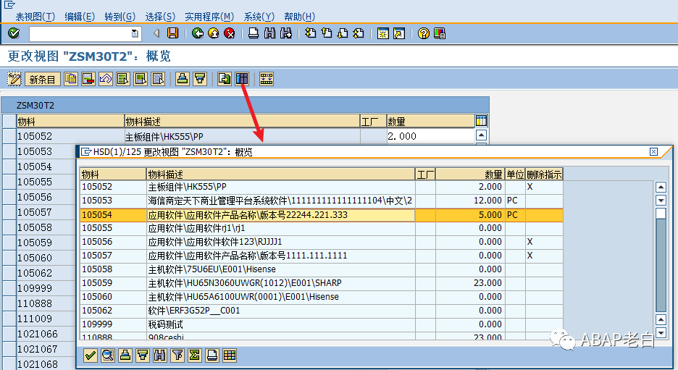Click the Find Next binoculars-plus icon

[286, 33]
